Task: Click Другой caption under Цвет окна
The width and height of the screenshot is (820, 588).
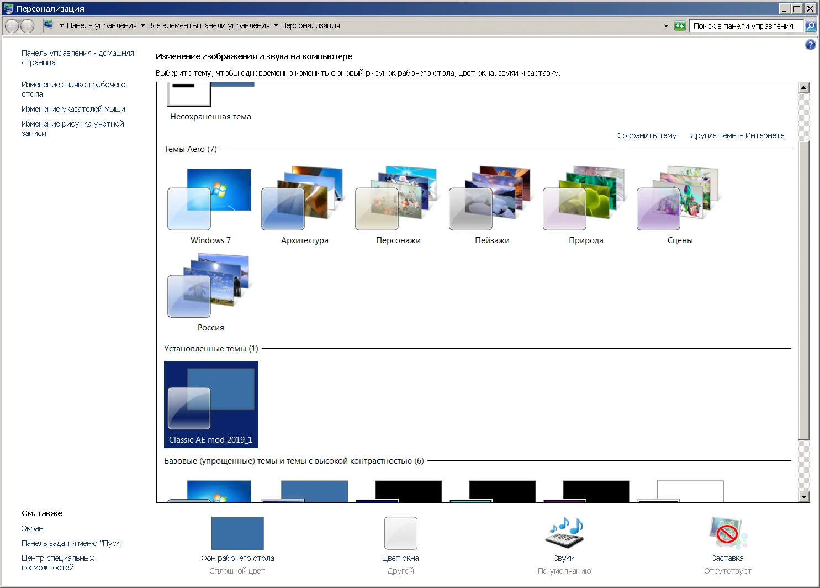Action: [401, 571]
